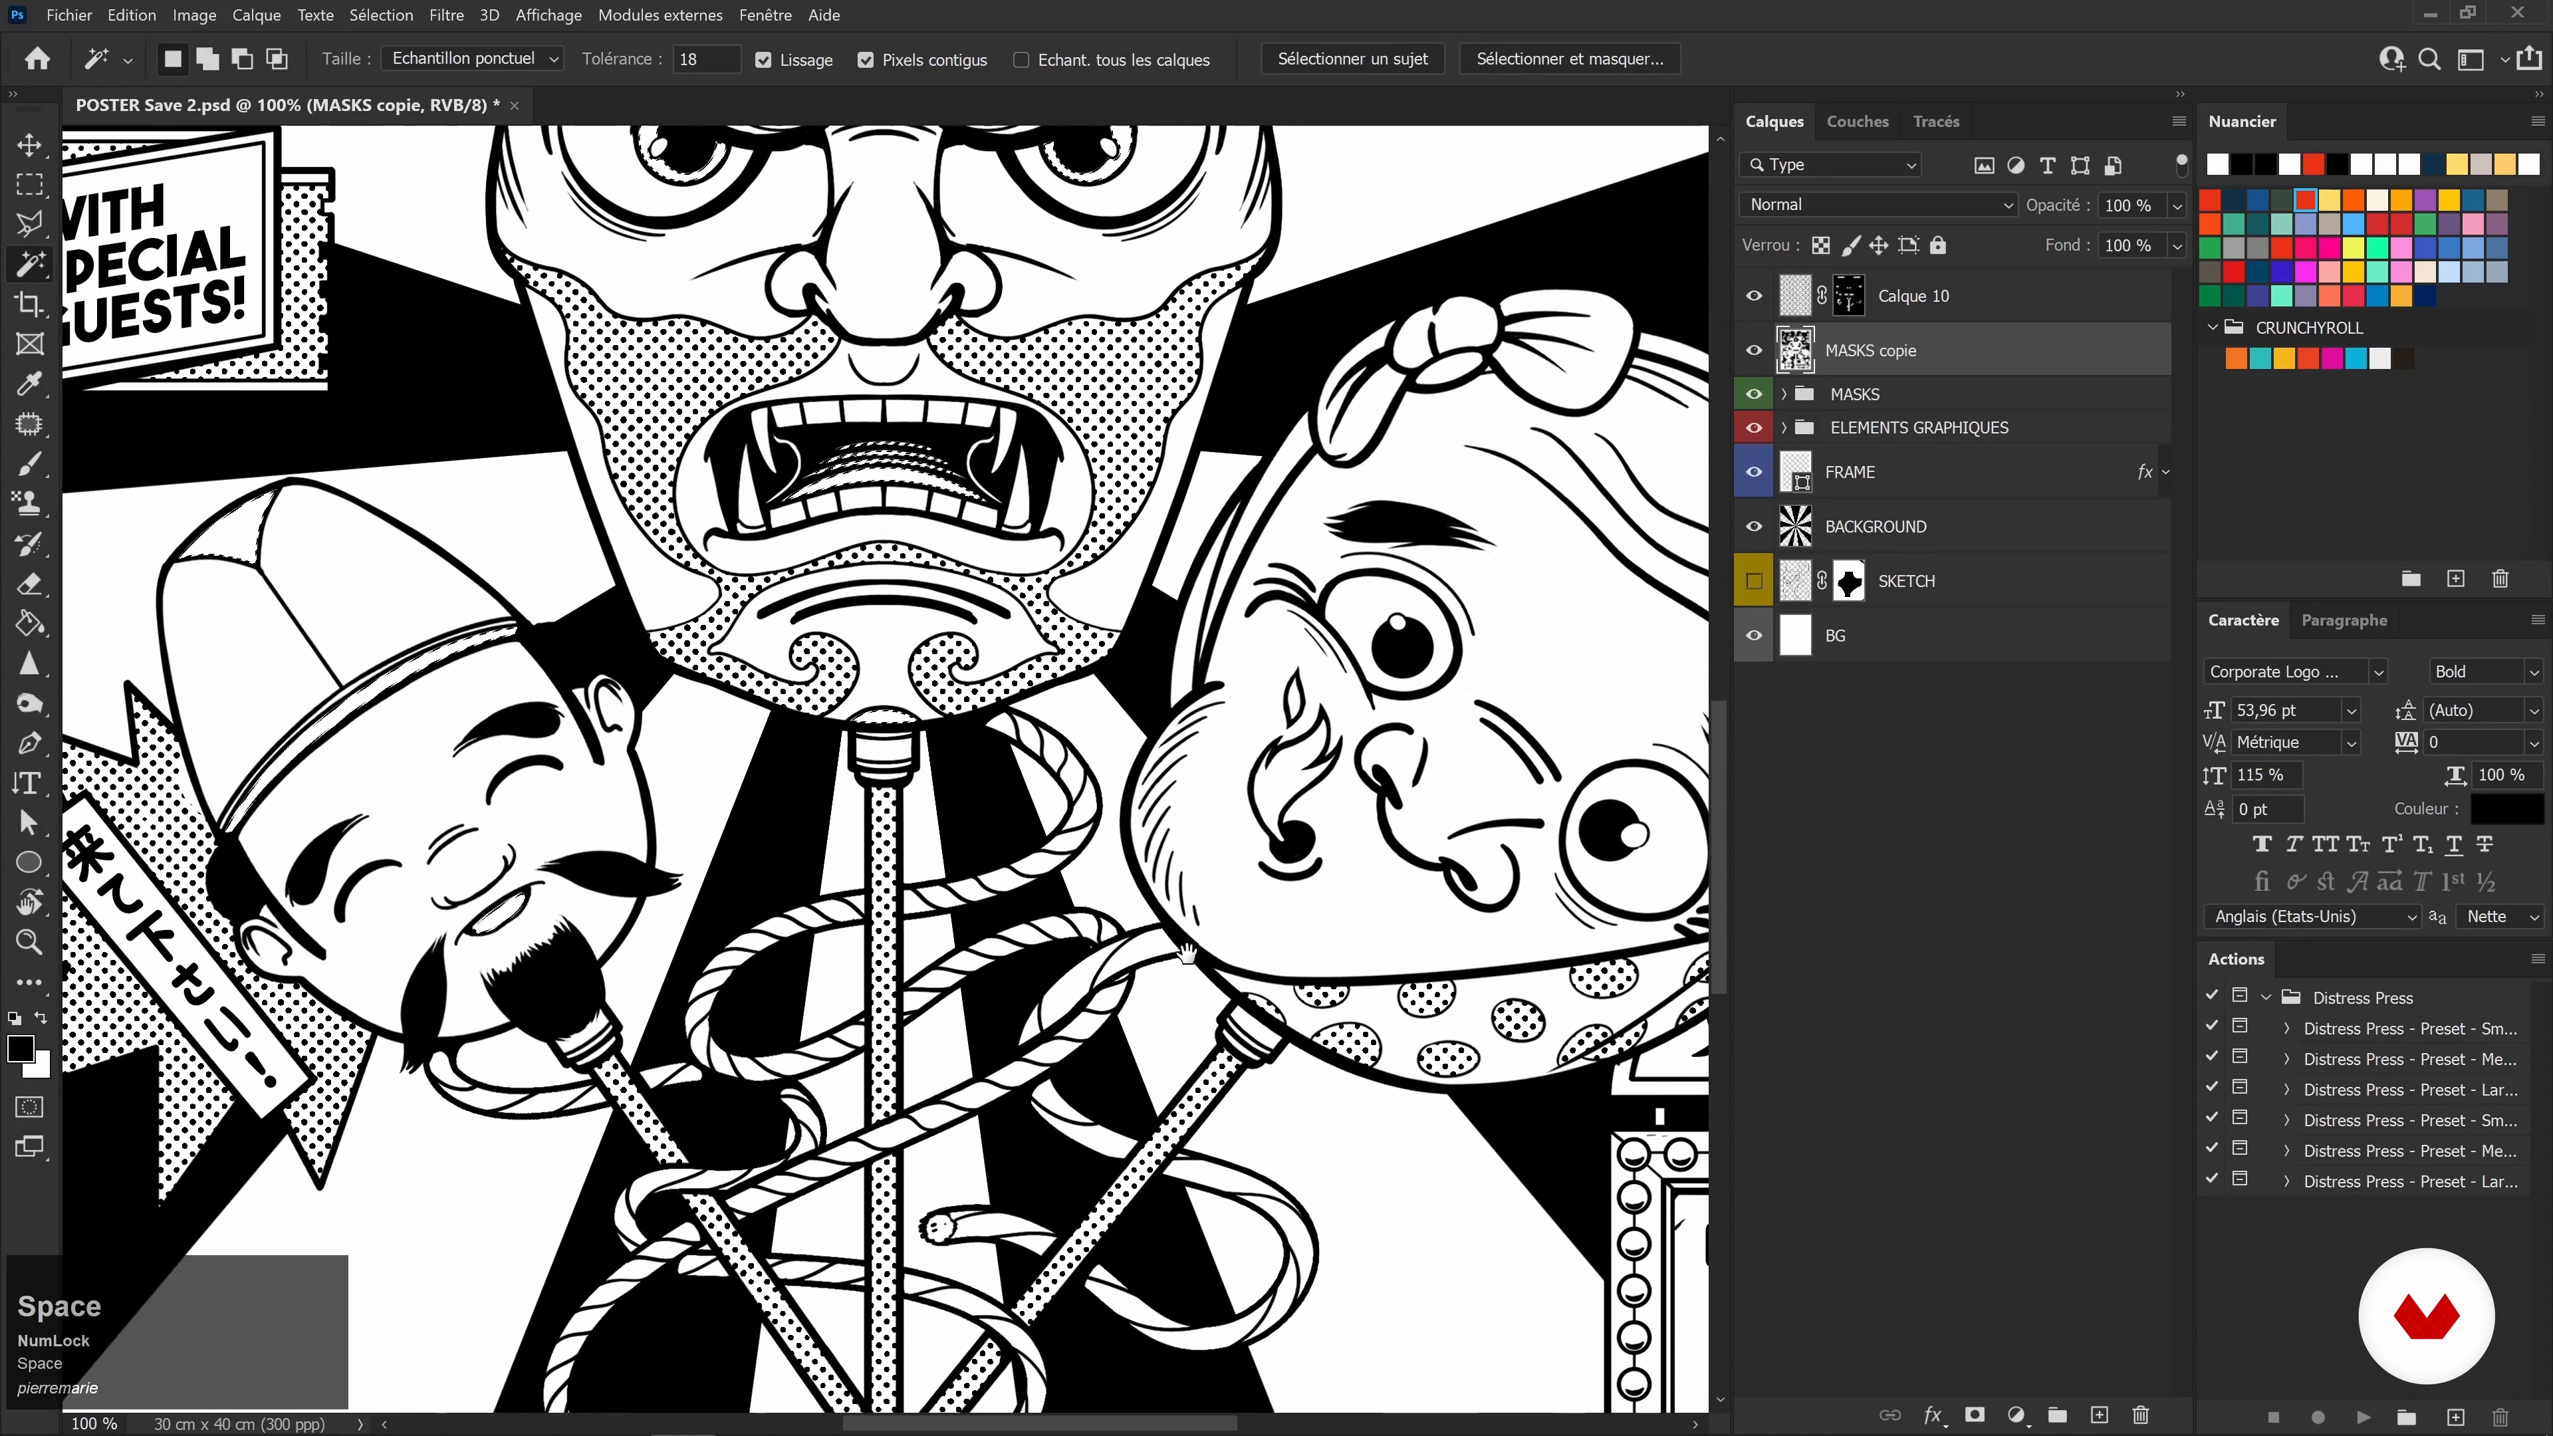The height and width of the screenshot is (1436, 2553).
Task: Select the Horizontal Type tool
Action: (x=30, y=783)
